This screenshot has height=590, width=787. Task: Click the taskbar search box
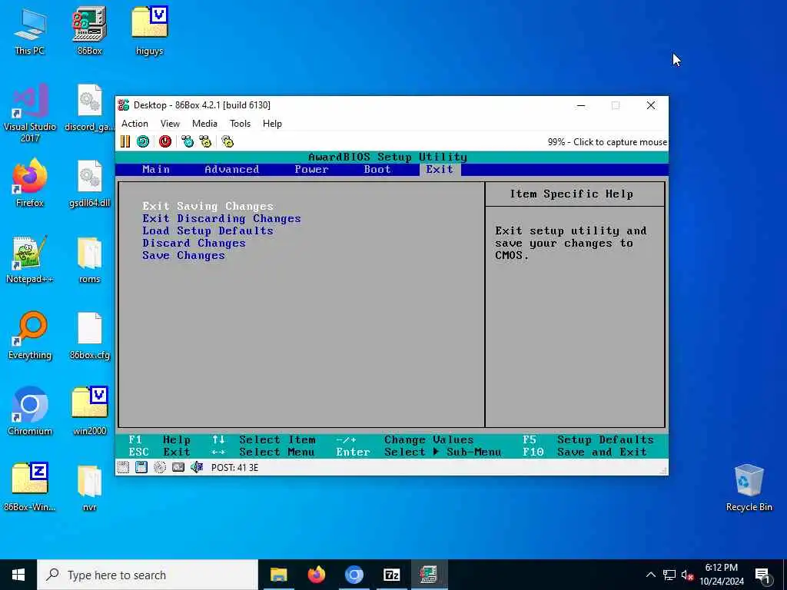coord(148,575)
